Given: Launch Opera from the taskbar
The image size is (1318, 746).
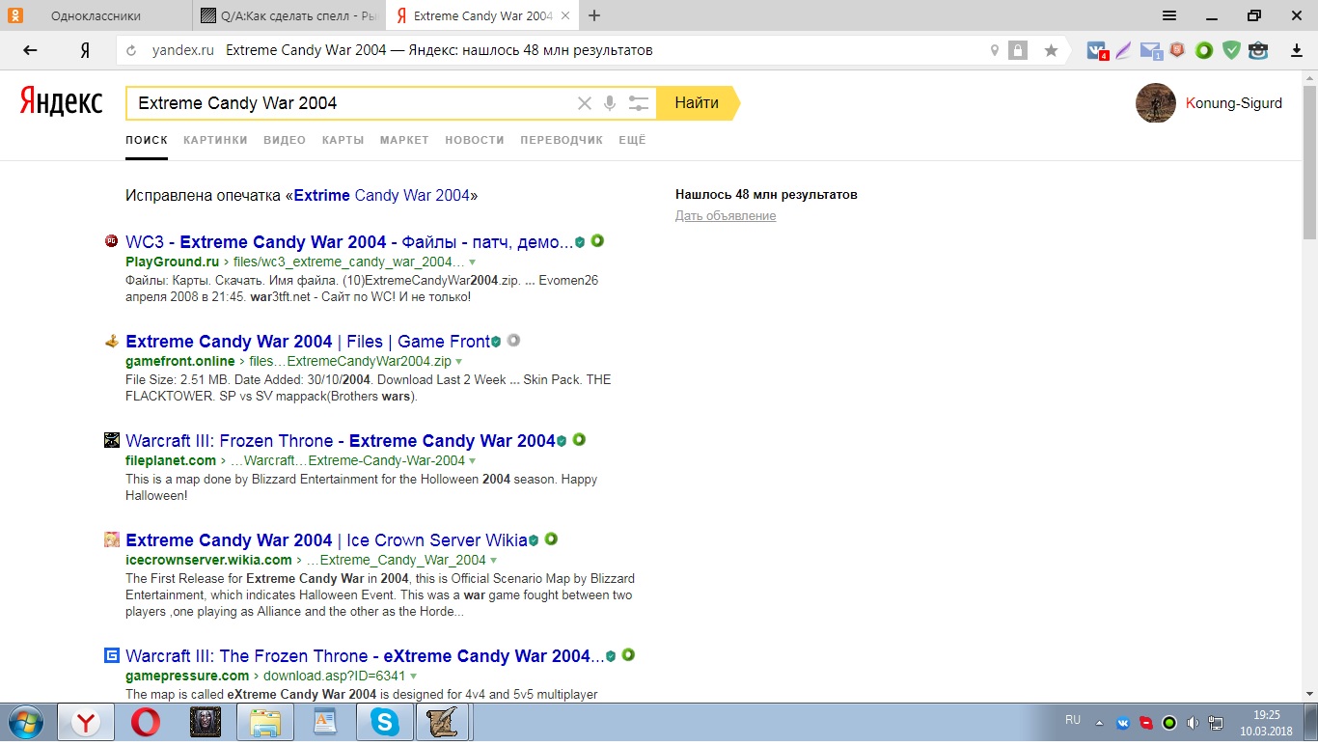Looking at the screenshot, I should tap(146, 722).
